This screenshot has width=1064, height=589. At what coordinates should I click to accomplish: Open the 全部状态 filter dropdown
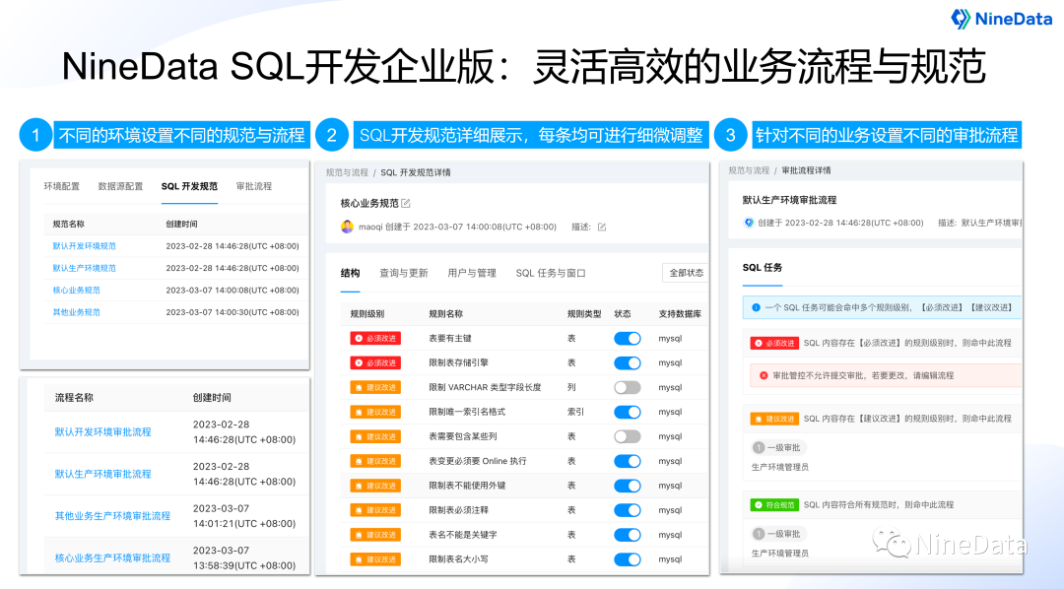686,273
